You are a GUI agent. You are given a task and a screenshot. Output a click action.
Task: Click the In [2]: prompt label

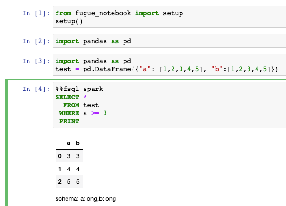pyautogui.click(x=36, y=41)
